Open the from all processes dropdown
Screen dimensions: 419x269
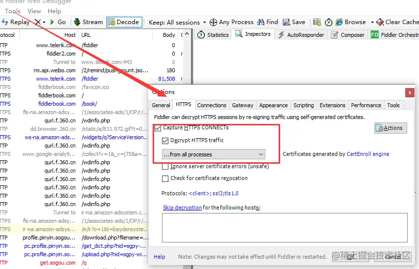click(214, 154)
